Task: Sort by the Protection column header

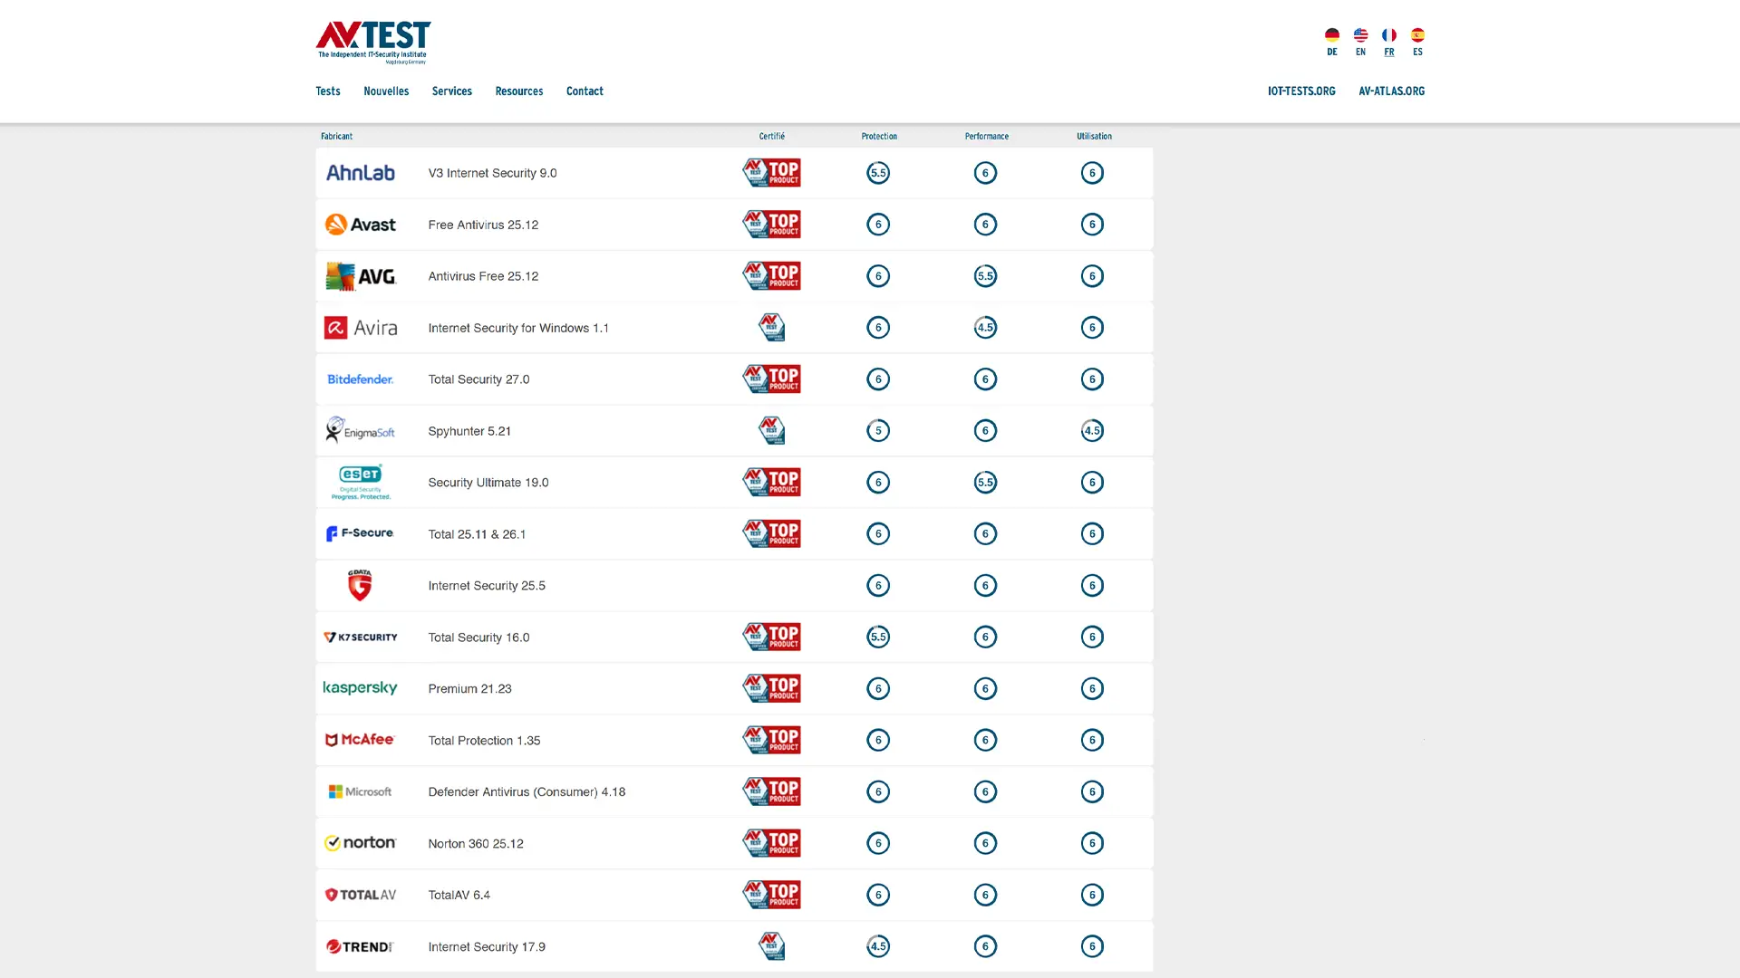Action: pyautogui.click(x=879, y=137)
